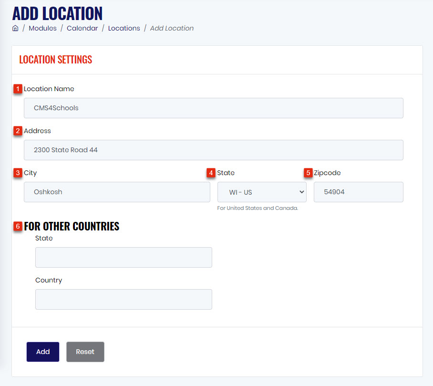Click the home icon in breadcrumb
The width and height of the screenshot is (433, 386).
15,28
